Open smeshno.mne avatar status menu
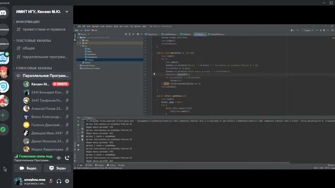The height and width of the screenshot is (188, 335). click(18, 181)
